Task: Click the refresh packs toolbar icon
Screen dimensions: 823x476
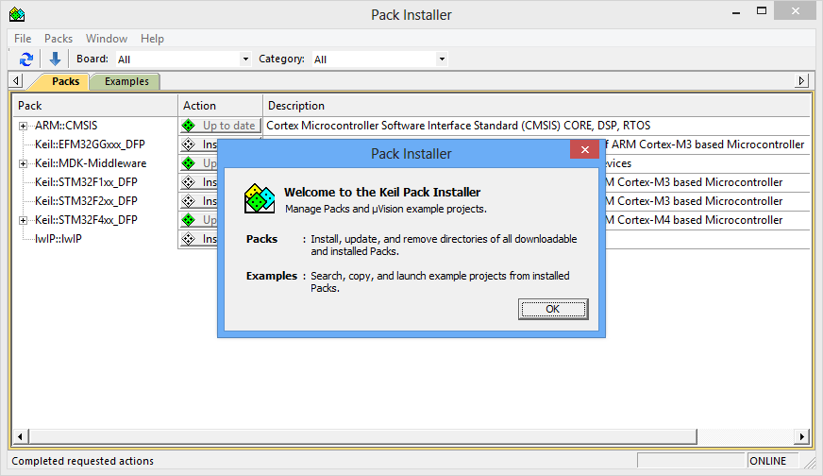Action: 26,59
